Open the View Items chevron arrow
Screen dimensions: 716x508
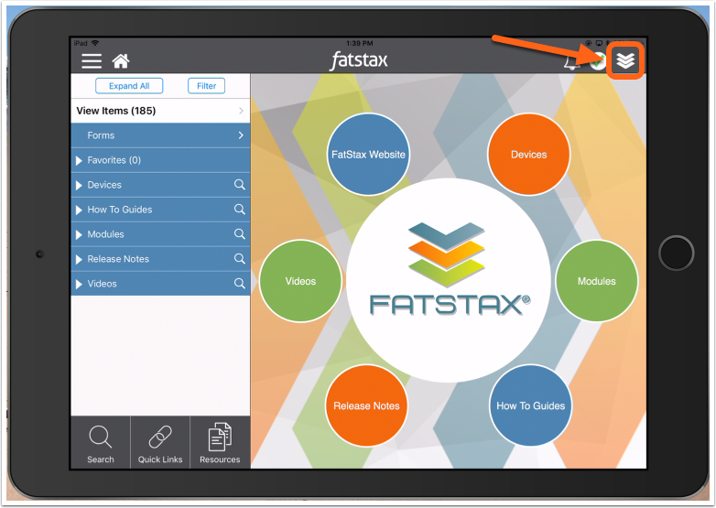click(x=241, y=111)
